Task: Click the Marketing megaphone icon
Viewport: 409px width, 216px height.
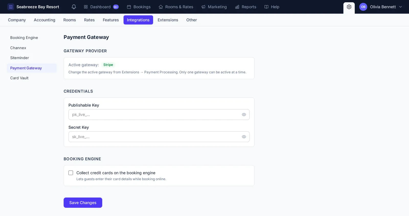Action: point(203,7)
